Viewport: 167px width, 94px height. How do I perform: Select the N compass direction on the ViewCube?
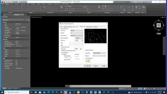click(159, 20)
